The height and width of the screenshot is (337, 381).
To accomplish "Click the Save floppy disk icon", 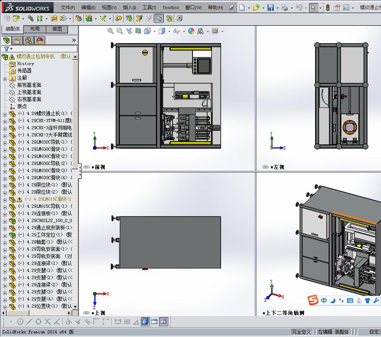I will (x=270, y=8).
